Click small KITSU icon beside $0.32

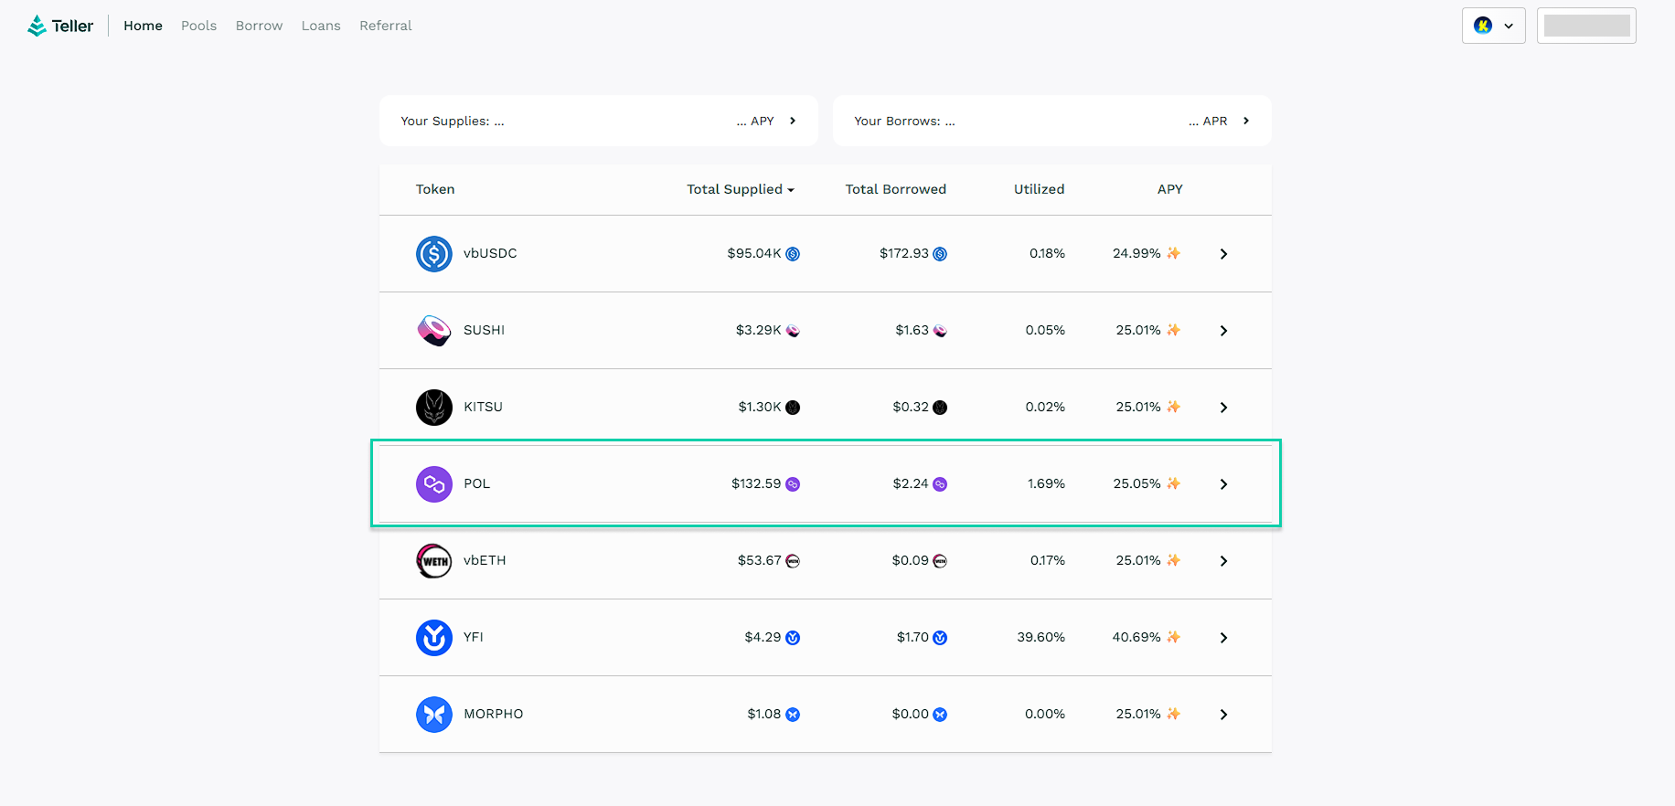(x=940, y=408)
